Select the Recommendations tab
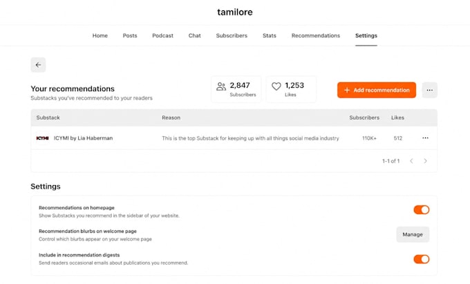Image resolution: width=470 pixels, height=284 pixels. point(316,36)
